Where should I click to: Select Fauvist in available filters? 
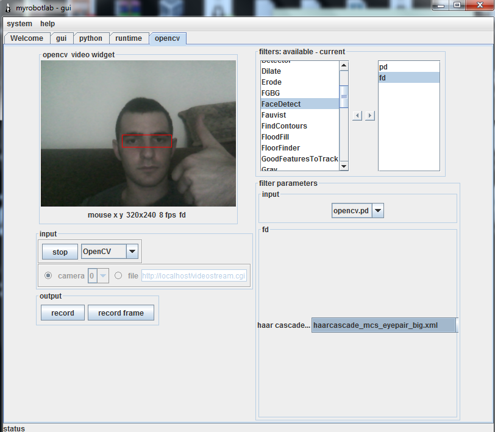300,115
